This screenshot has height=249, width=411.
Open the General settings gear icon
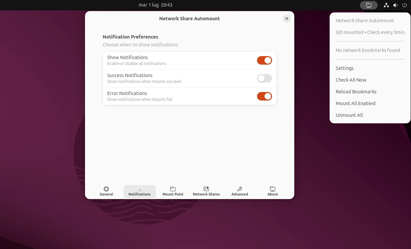106,191
